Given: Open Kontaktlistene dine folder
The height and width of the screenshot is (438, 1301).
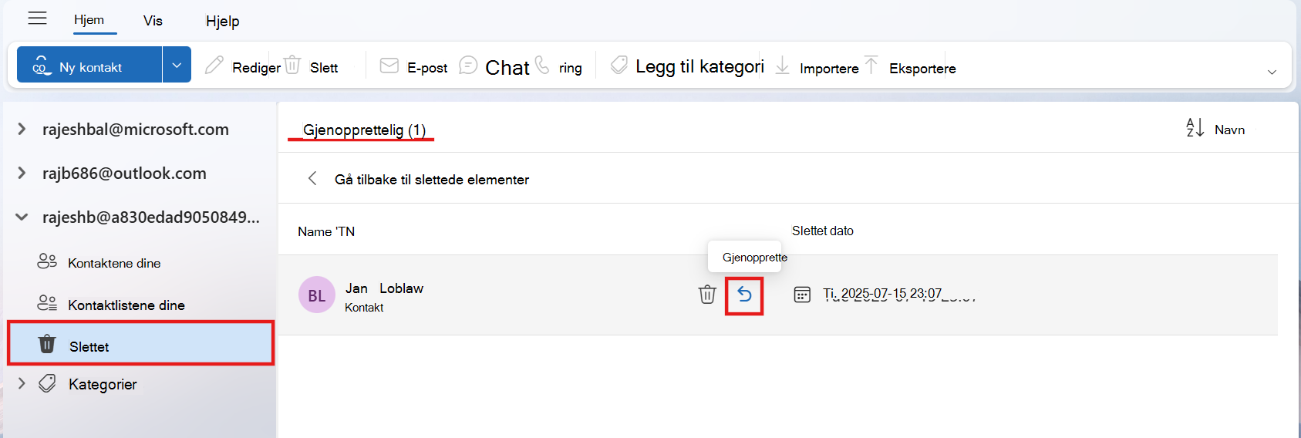Looking at the screenshot, I should pos(140,305).
